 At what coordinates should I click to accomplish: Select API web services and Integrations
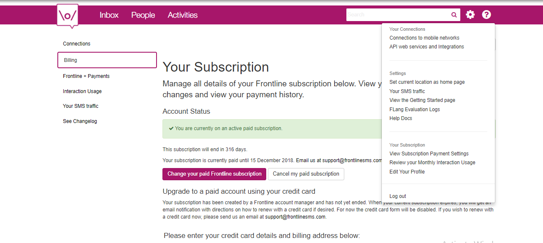427,47
